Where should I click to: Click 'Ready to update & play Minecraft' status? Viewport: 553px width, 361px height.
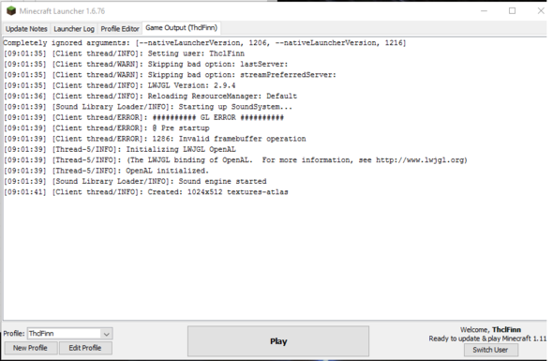[487, 338]
